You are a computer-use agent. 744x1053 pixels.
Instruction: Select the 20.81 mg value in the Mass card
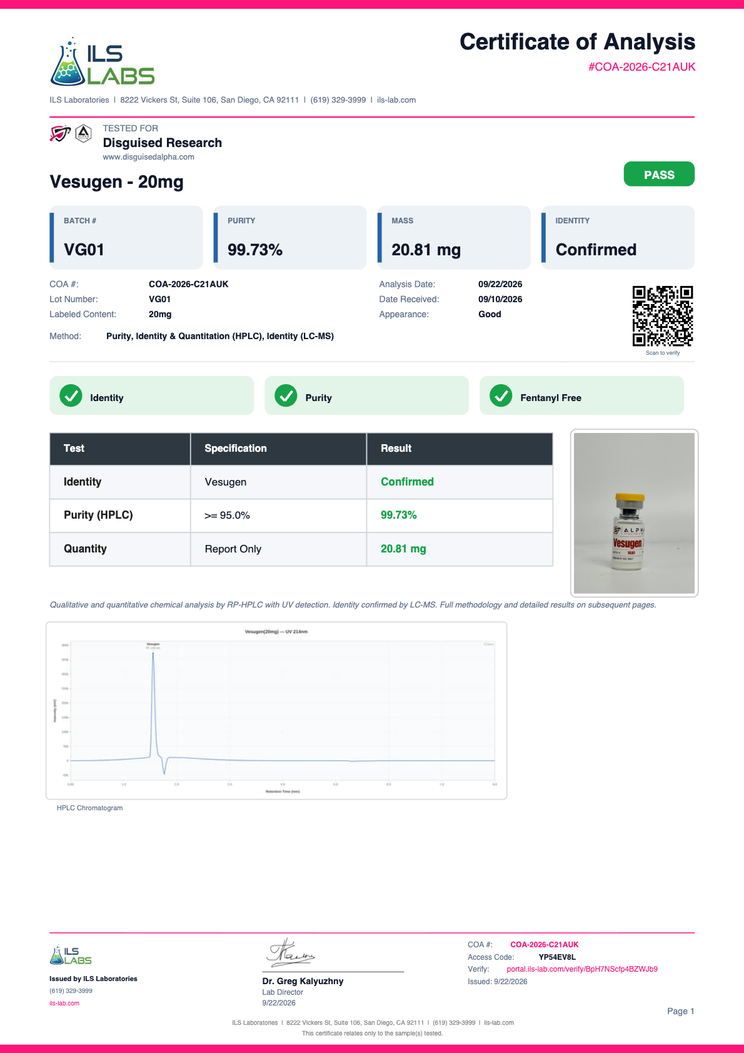tap(426, 250)
